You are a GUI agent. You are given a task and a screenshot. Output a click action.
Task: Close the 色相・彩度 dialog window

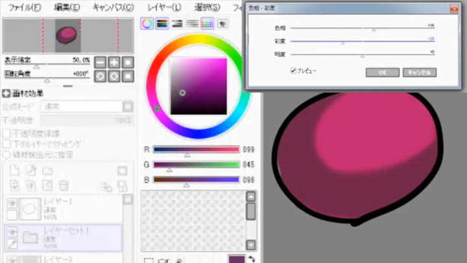(454, 8)
